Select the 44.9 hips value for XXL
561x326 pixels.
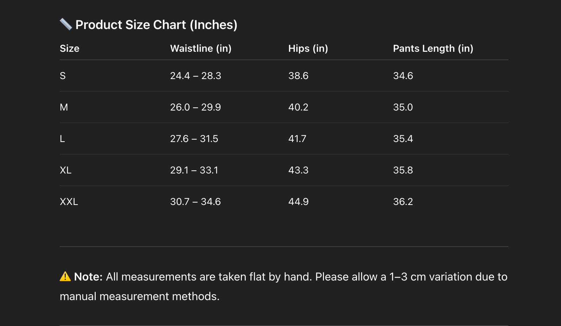coord(298,202)
